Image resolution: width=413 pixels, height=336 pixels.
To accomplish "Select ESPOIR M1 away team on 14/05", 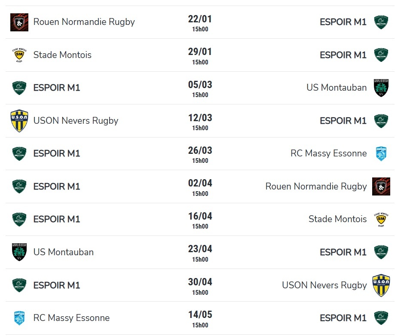I will [x=343, y=318].
